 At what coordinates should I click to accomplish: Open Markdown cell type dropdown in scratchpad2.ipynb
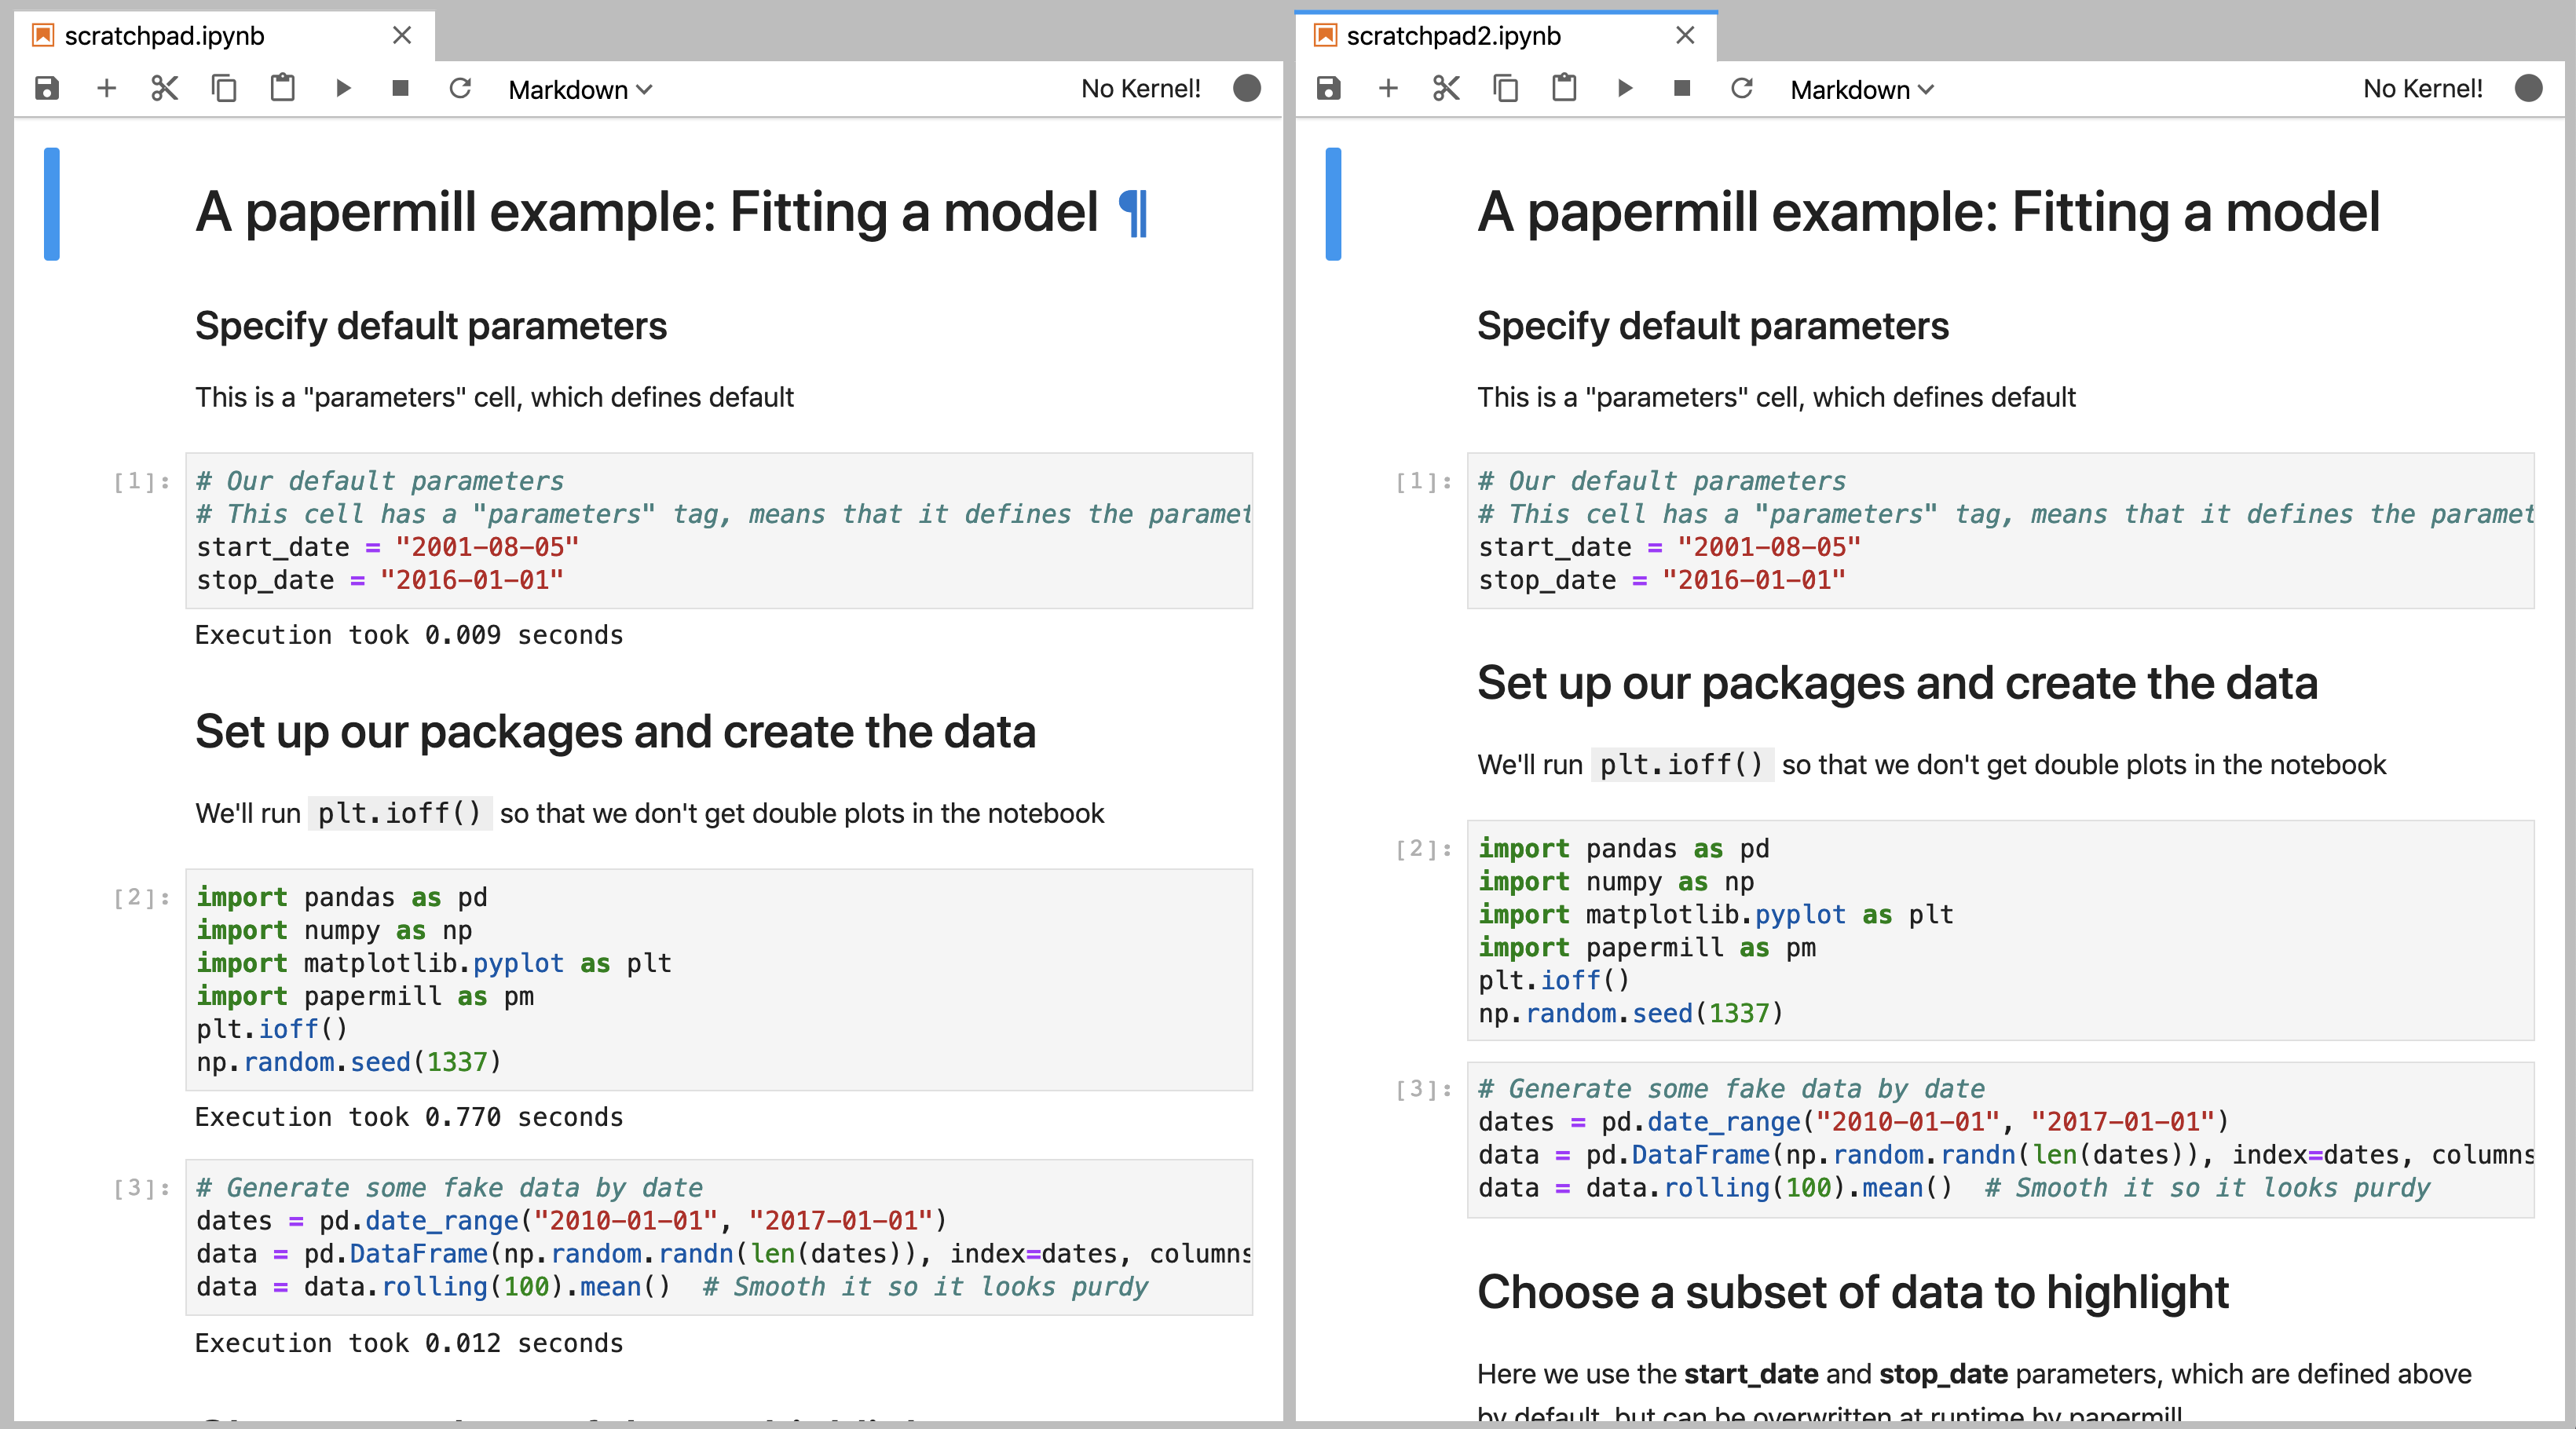point(1862,90)
